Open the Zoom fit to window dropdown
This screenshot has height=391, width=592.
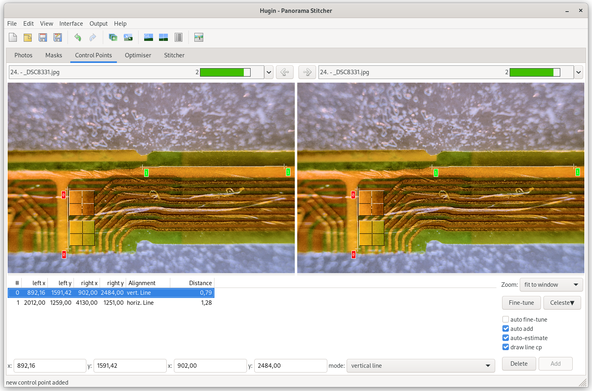(551, 285)
